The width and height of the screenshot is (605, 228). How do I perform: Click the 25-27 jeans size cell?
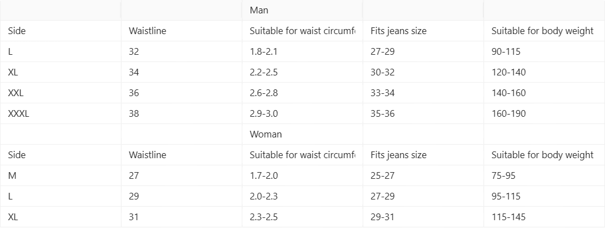click(x=383, y=175)
